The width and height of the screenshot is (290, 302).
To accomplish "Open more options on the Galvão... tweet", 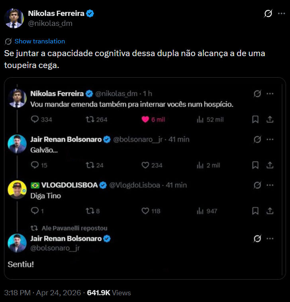I will click(270, 140).
